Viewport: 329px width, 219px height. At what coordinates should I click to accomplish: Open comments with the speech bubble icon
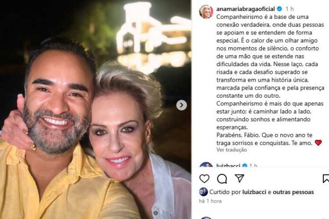point(222,178)
